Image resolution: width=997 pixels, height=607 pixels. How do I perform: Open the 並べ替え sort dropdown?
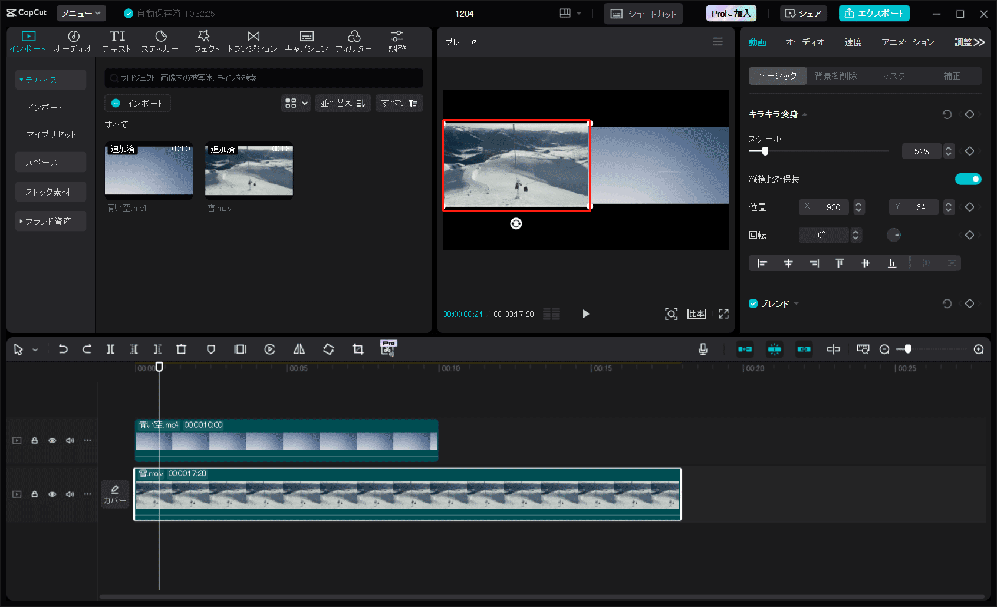coord(343,103)
